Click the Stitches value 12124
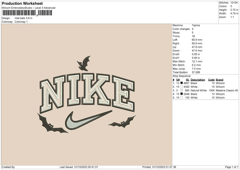This screenshot has height=170, width=240. tap(234, 3)
